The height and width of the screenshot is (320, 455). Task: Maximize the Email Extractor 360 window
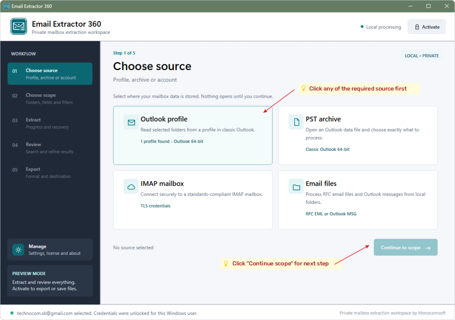pyautogui.click(x=428, y=6)
